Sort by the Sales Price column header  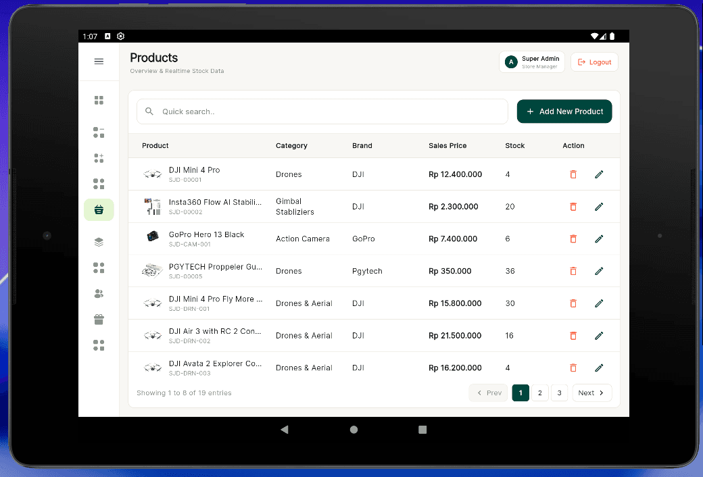coord(447,146)
